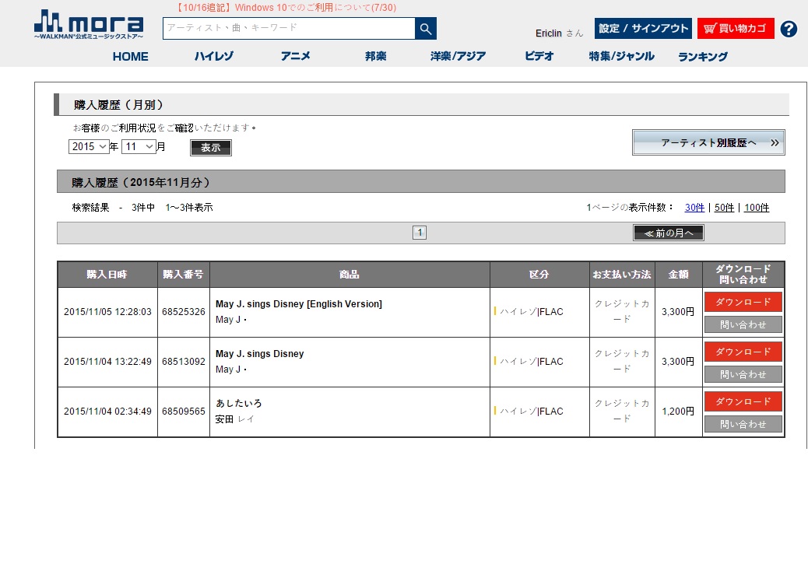The height and width of the screenshot is (571, 808).
Task: Click page number 1
Action: tap(420, 233)
